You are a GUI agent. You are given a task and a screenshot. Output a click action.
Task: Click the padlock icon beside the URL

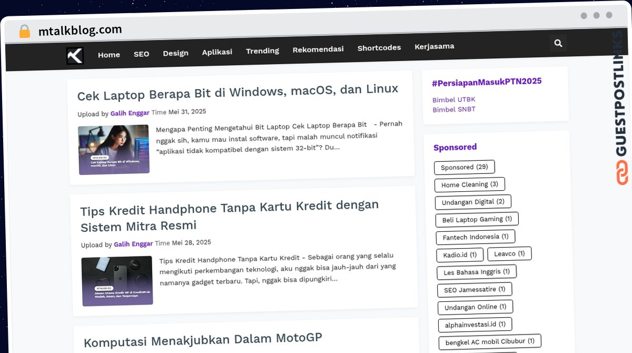coord(25,31)
